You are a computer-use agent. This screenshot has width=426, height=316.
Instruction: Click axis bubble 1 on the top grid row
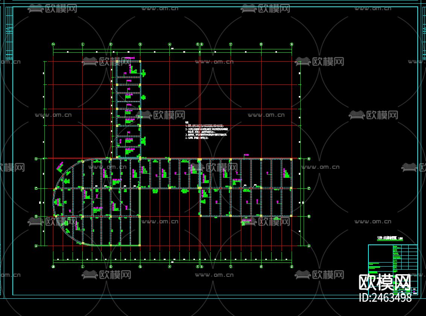click(83, 44)
